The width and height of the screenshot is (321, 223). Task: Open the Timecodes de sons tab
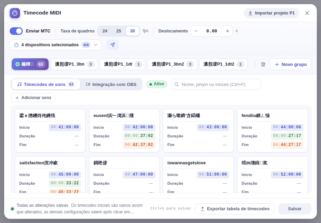[46, 84]
